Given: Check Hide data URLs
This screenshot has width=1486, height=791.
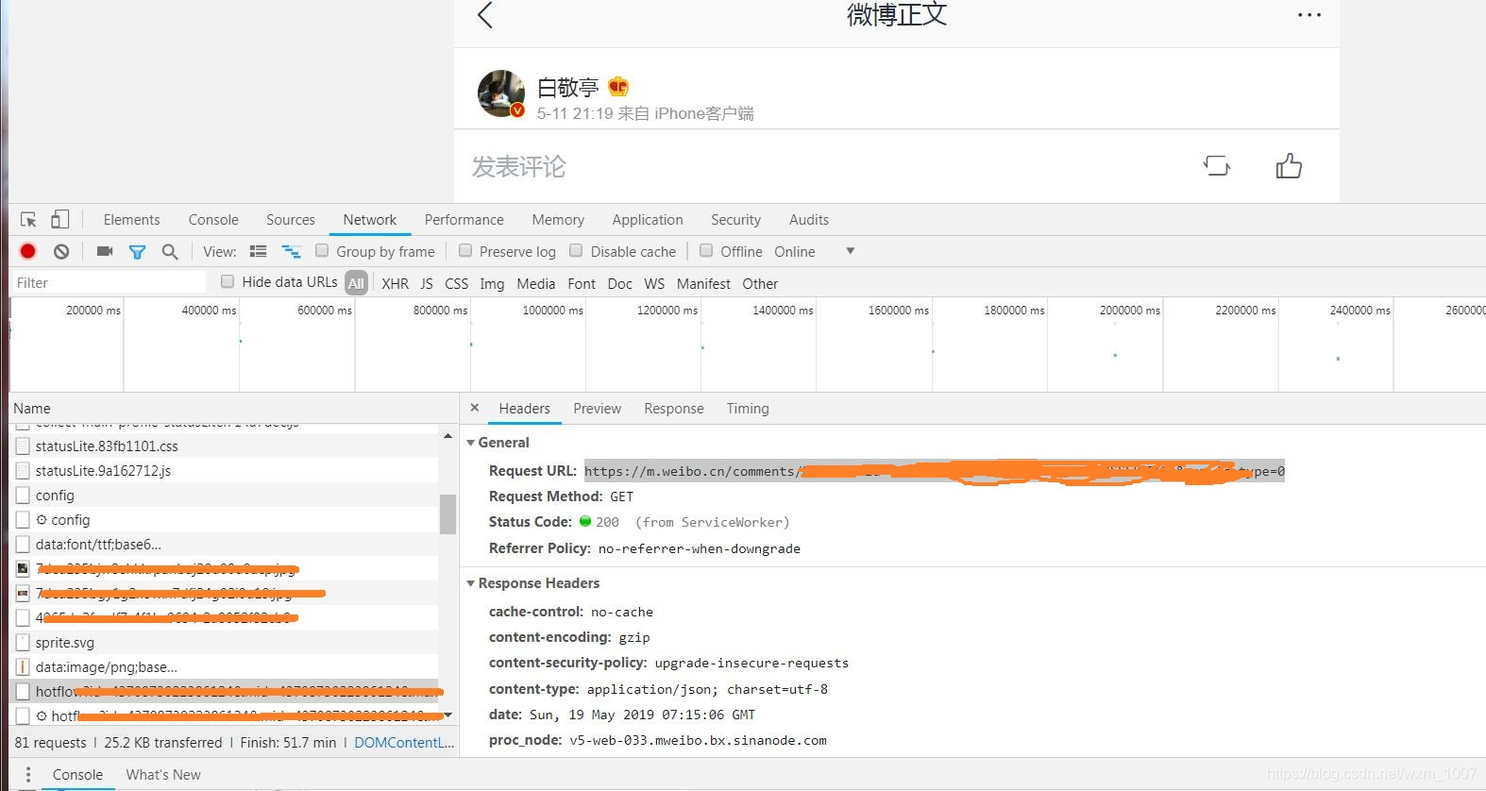Looking at the screenshot, I should [228, 281].
